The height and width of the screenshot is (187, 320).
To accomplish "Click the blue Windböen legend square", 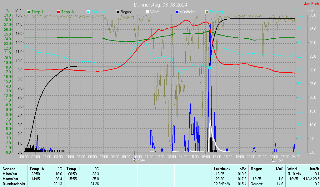I will pyautogui.click(x=177, y=12).
